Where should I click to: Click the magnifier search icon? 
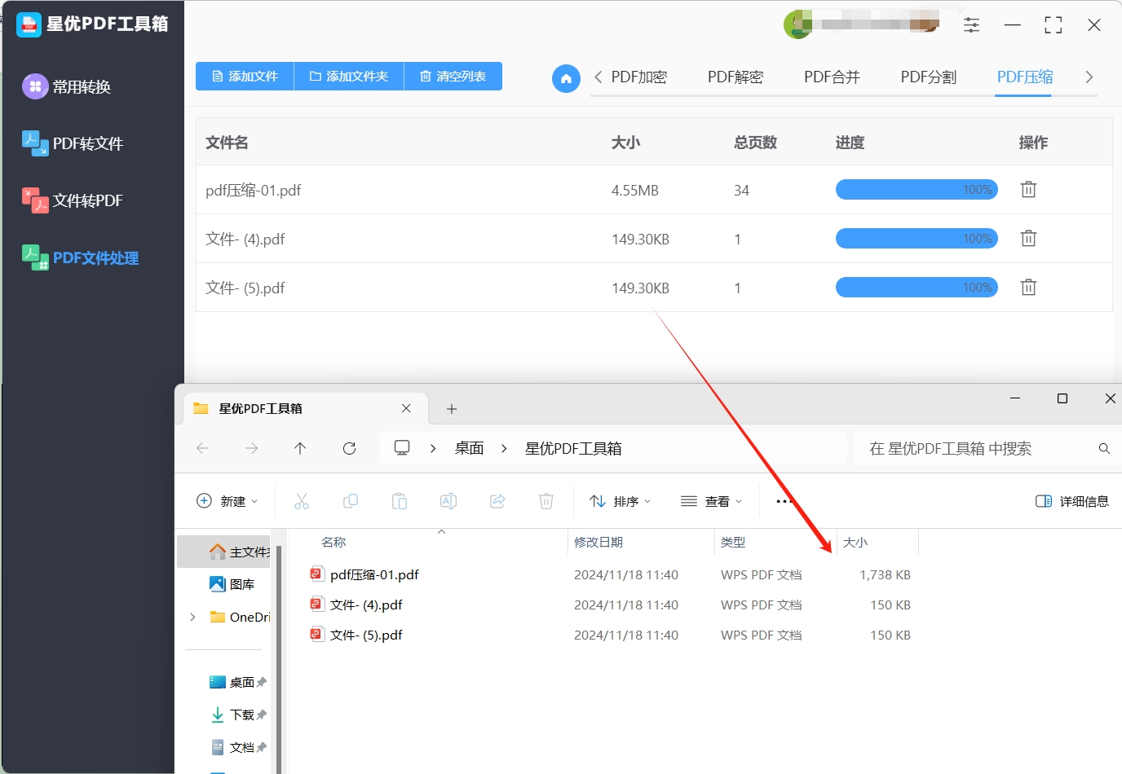click(x=1104, y=448)
